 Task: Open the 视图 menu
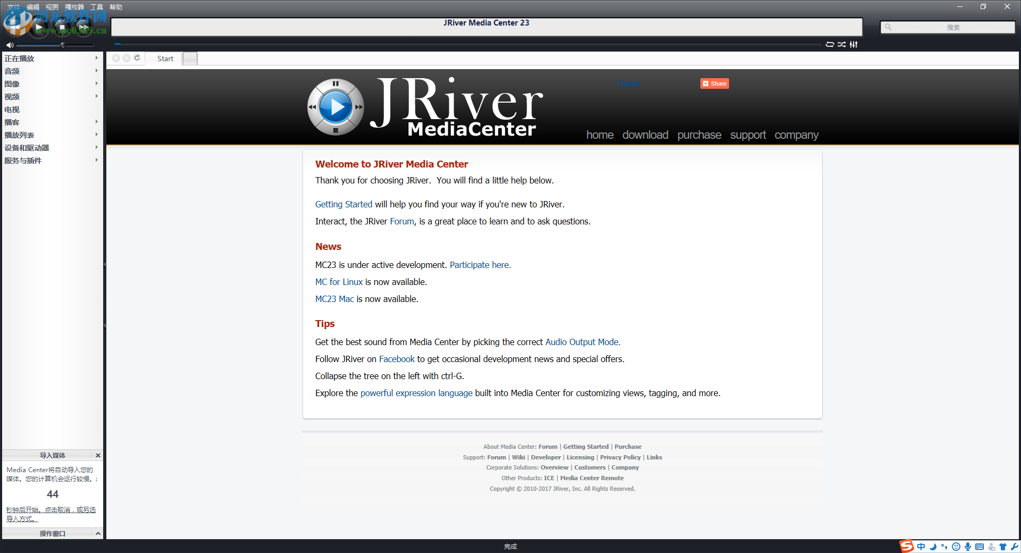[52, 7]
